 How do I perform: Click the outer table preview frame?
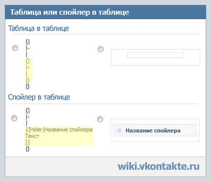156,57
